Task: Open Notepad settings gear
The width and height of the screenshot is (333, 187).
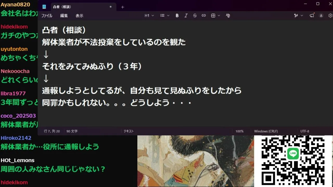Action: [330, 16]
